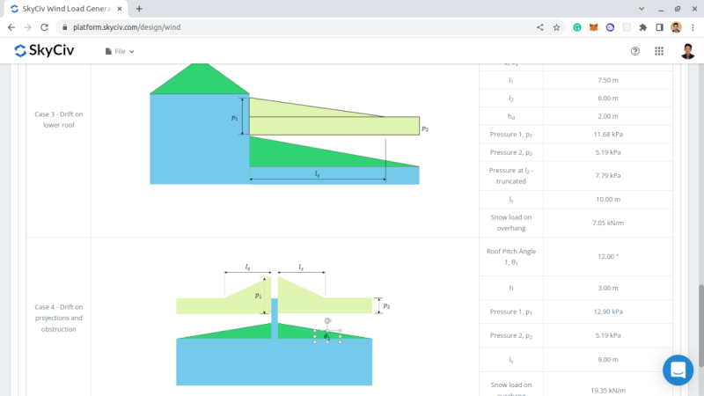
Task: Click the SkyCiv user profile avatar
Action: [686, 51]
